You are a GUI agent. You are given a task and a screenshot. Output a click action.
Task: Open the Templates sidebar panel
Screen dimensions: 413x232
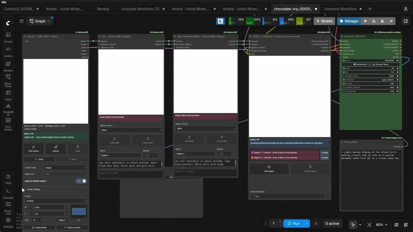[8, 124]
